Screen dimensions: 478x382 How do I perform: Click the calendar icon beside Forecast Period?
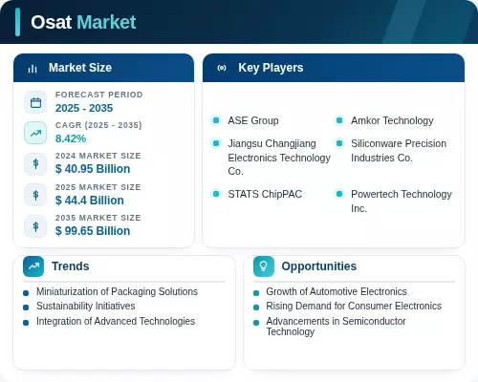(35, 102)
